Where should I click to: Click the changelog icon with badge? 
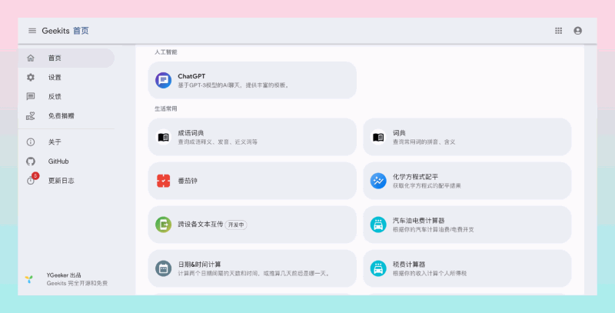click(31, 181)
